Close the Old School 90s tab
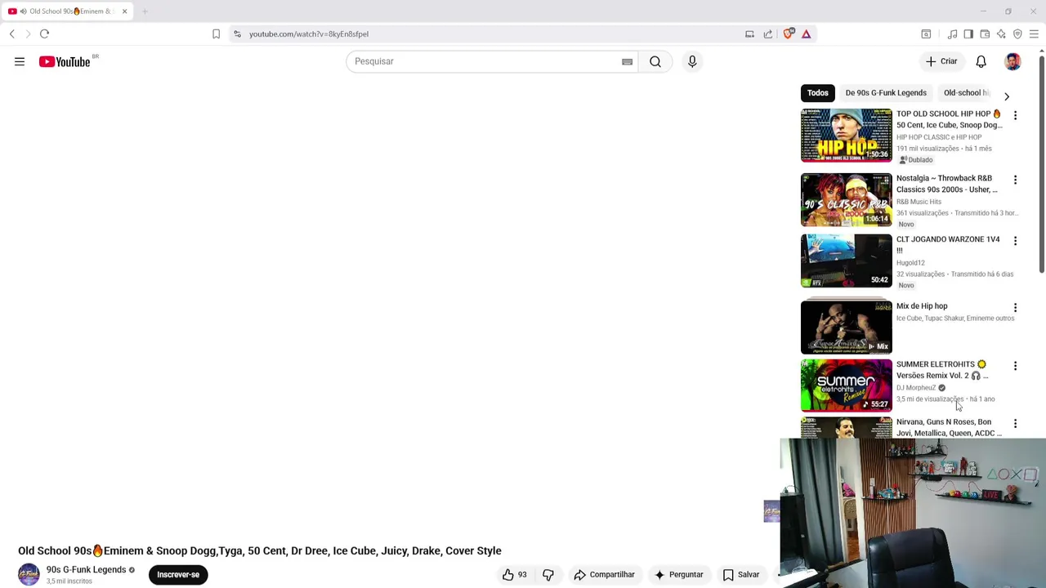 pos(124,11)
